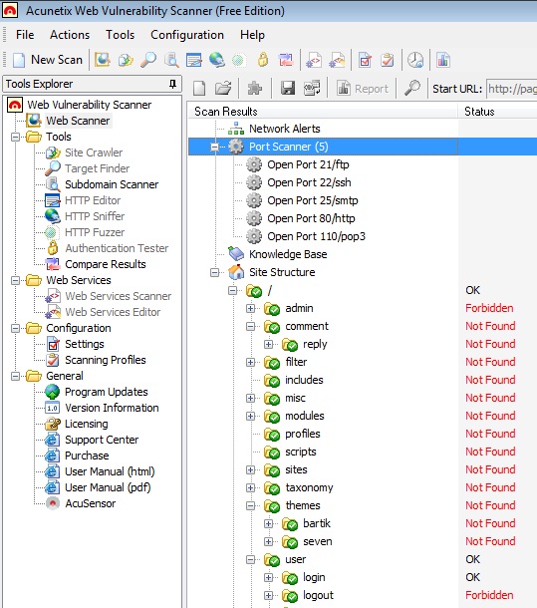Open Compare Results in the tools tree
Screen dimensions: 537x608
point(105,264)
